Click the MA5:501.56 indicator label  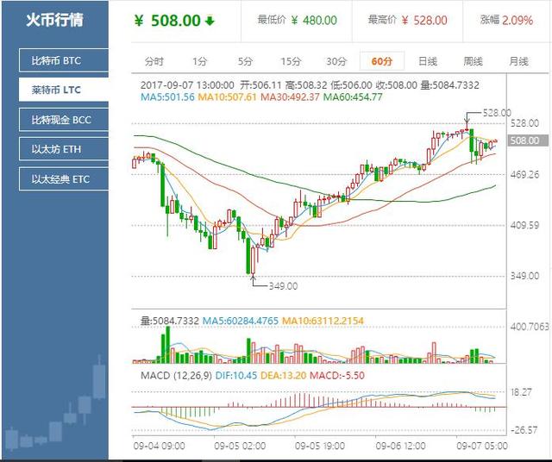pyautogui.click(x=167, y=97)
